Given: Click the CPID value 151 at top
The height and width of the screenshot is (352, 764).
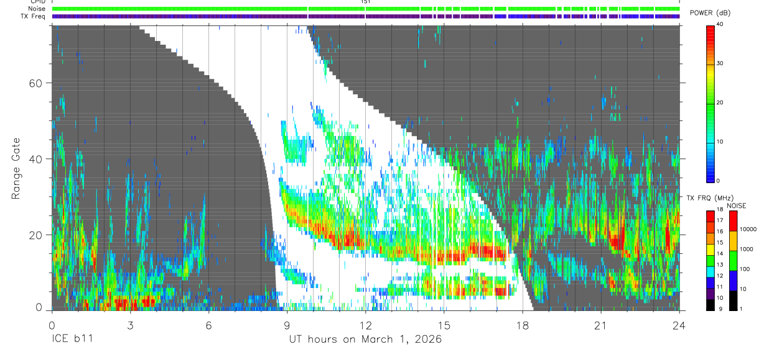Looking at the screenshot, I should (x=365, y=2).
